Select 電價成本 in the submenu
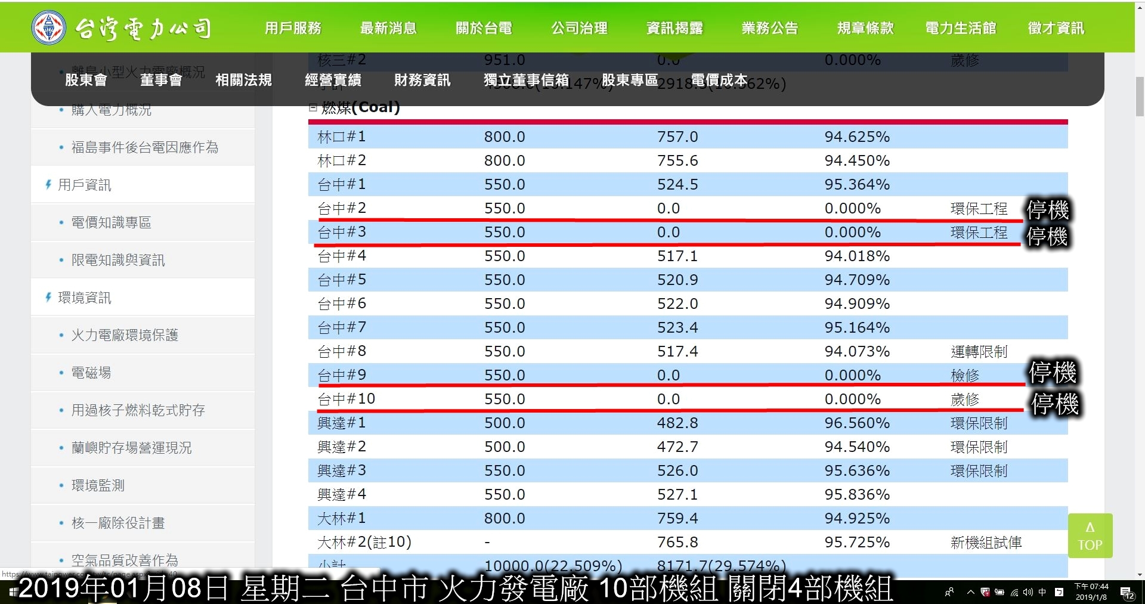The width and height of the screenshot is (1145, 604). (x=719, y=80)
